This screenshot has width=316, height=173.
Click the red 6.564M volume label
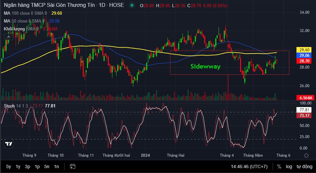coord(305,98)
